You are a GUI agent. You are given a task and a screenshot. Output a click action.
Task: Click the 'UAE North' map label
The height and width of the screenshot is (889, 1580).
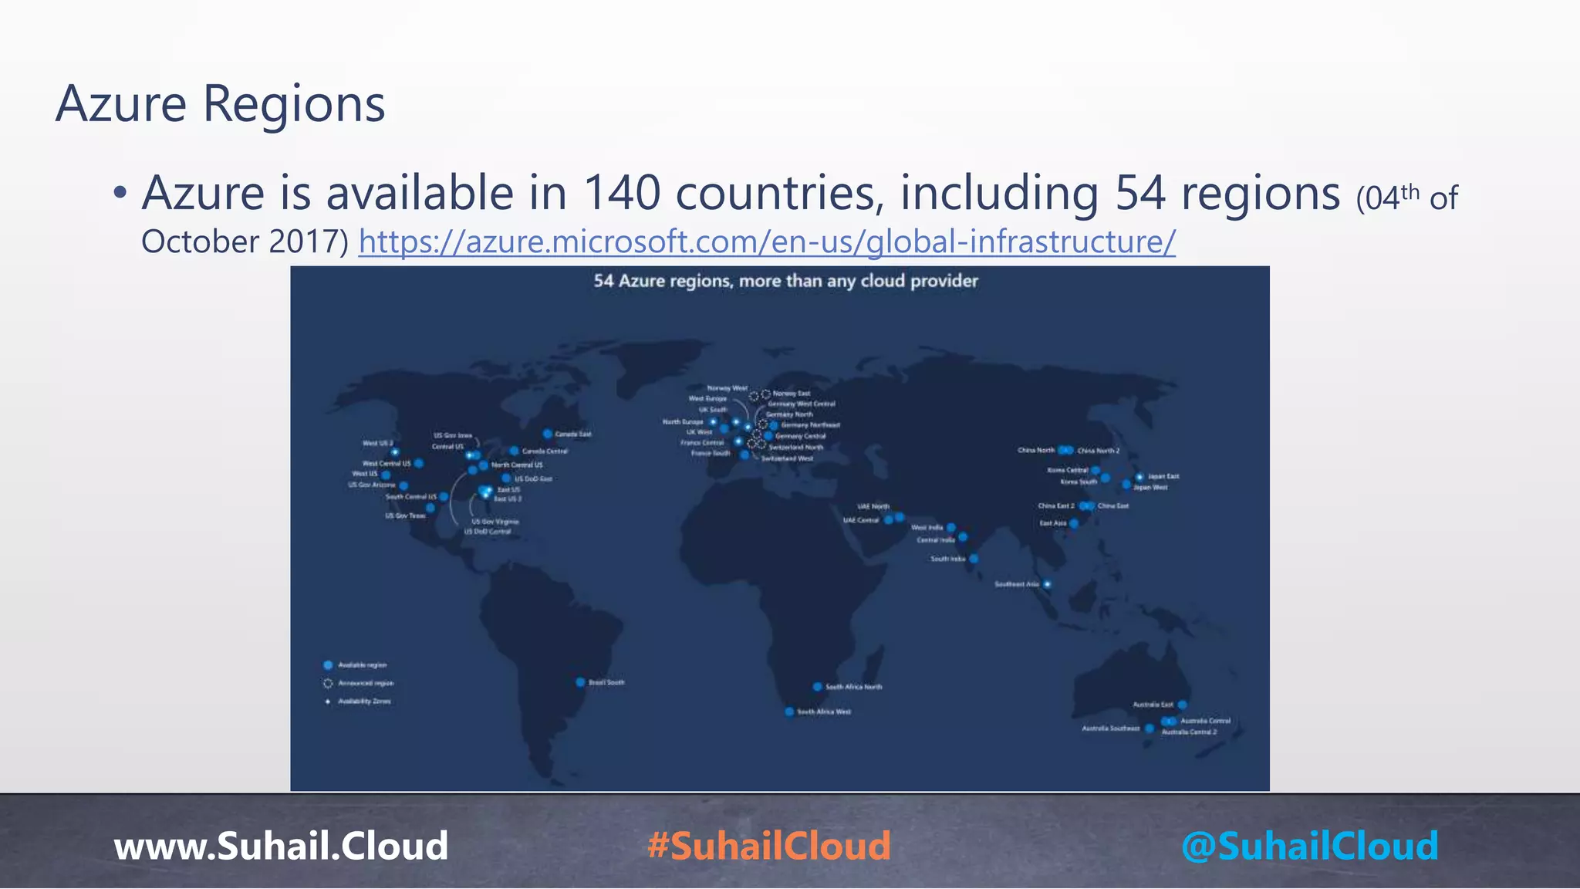[x=873, y=507]
